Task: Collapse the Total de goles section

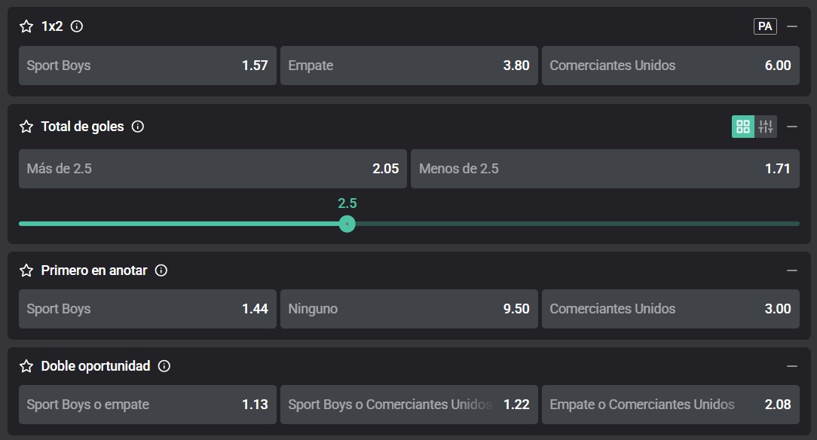Action: pyautogui.click(x=792, y=127)
